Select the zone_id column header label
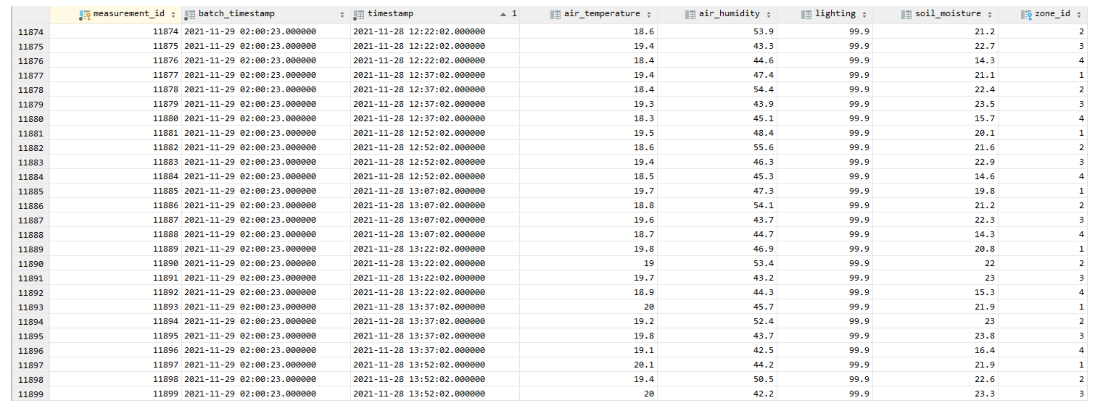 pos(1052,14)
